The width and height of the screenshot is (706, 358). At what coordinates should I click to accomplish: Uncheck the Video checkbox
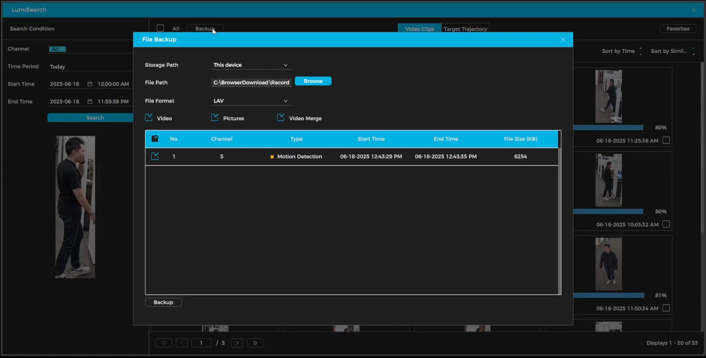click(149, 118)
